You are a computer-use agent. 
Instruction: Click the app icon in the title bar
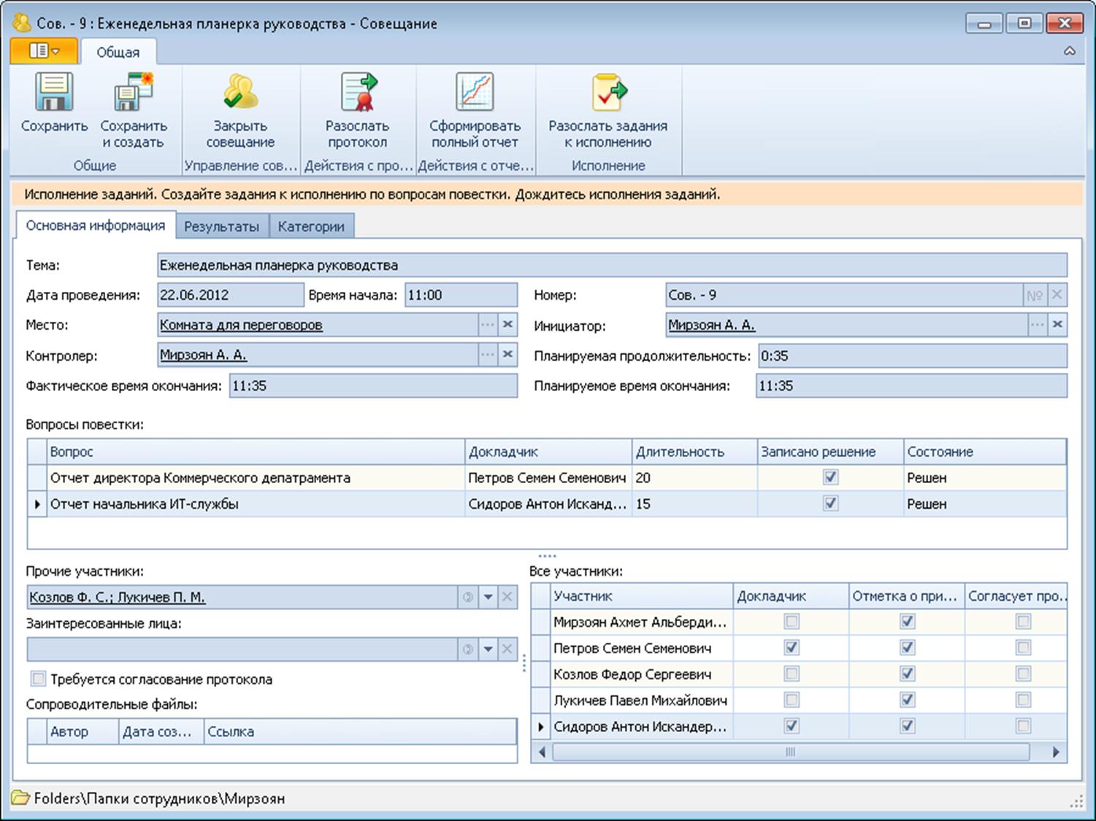point(22,23)
